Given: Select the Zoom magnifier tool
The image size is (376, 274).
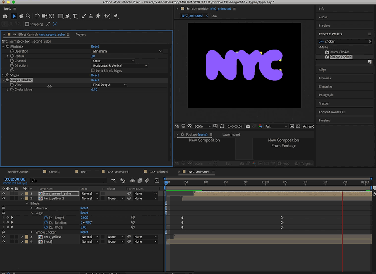Looking at the screenshot, I should click(x=28, y=16).
